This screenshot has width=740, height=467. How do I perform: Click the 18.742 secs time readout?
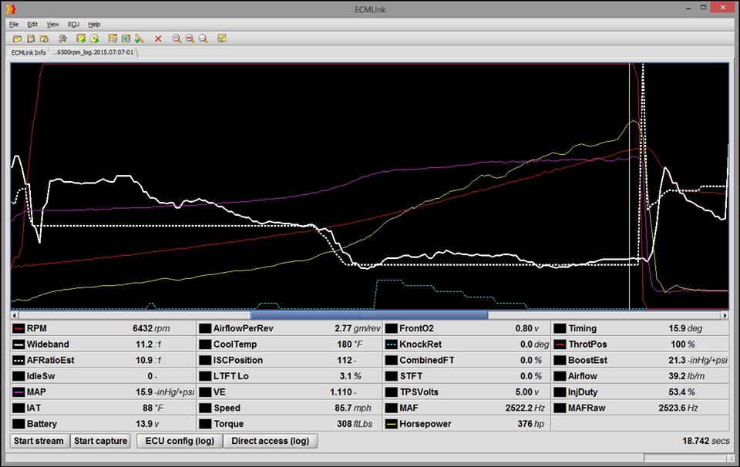[705, 441]
